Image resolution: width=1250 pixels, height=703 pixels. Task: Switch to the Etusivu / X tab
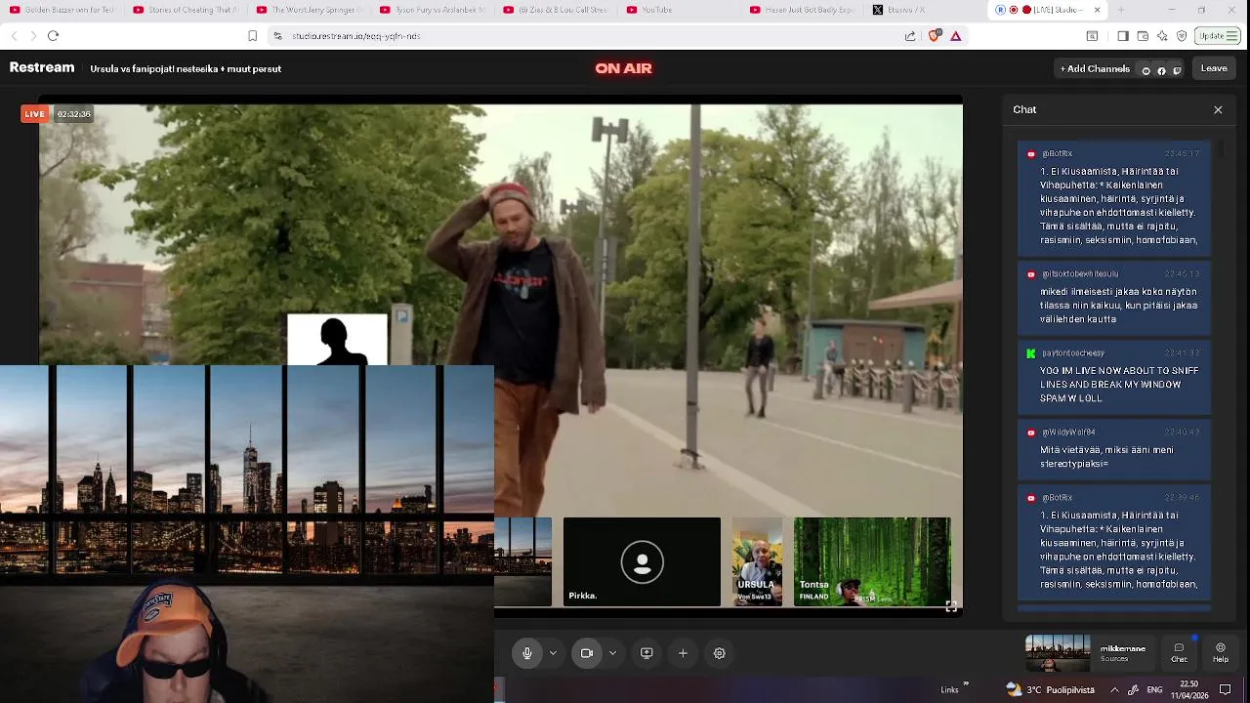pos(925,10)
